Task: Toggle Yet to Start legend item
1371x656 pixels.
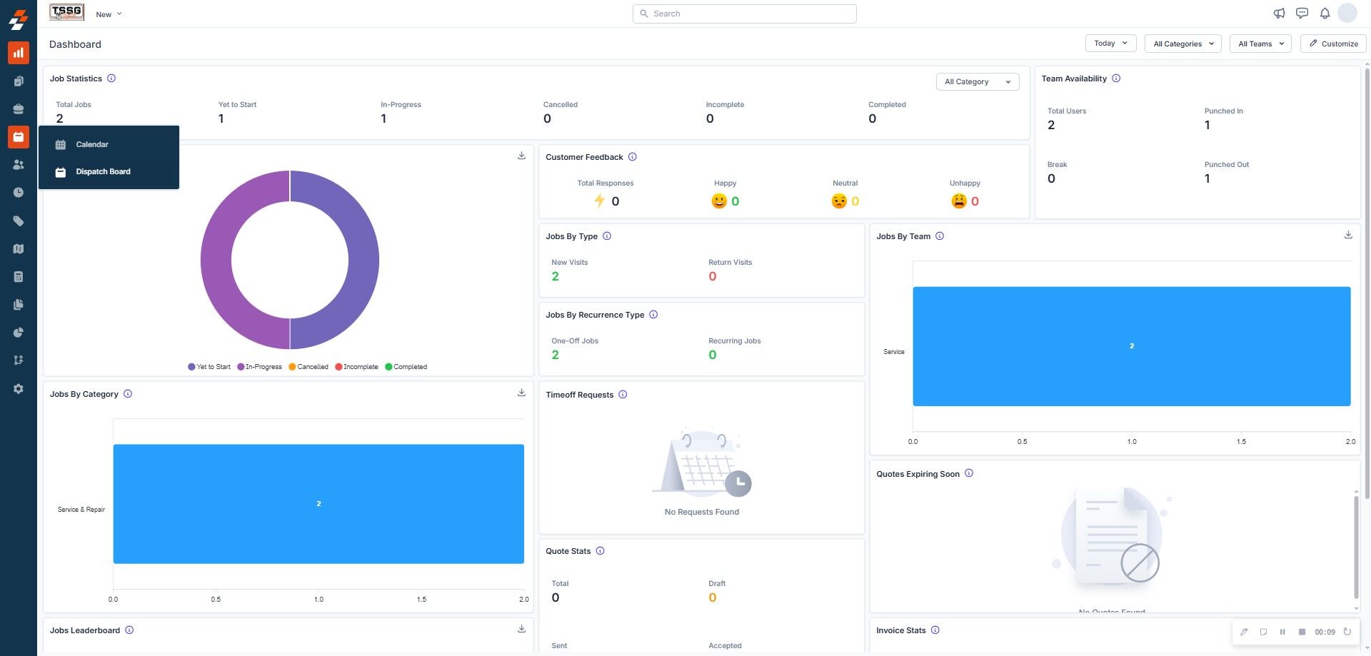Action: tap(209, 367)
